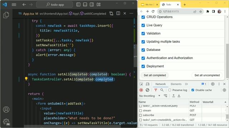229x128 pixels.
Task: Switch to the Network DevTools tab
Action: (161, 84)
